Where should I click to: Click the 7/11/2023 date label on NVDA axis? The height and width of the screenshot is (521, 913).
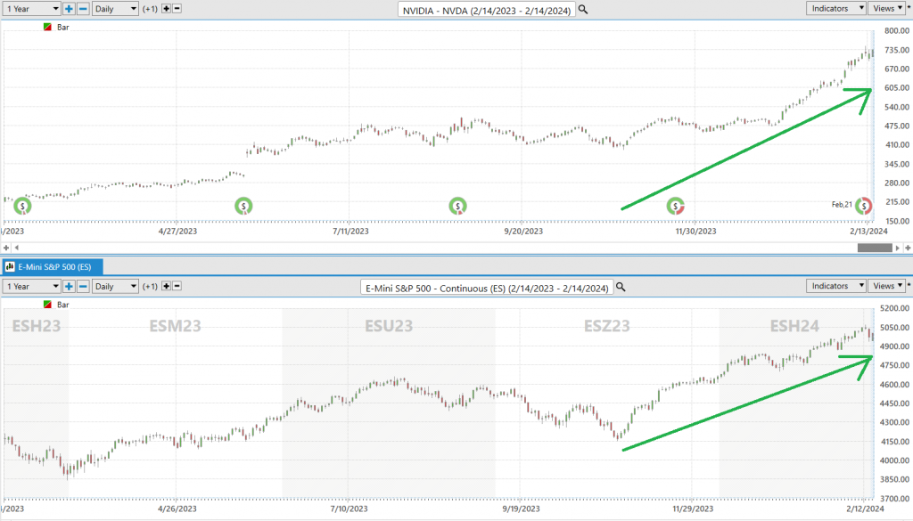[350, 231]
